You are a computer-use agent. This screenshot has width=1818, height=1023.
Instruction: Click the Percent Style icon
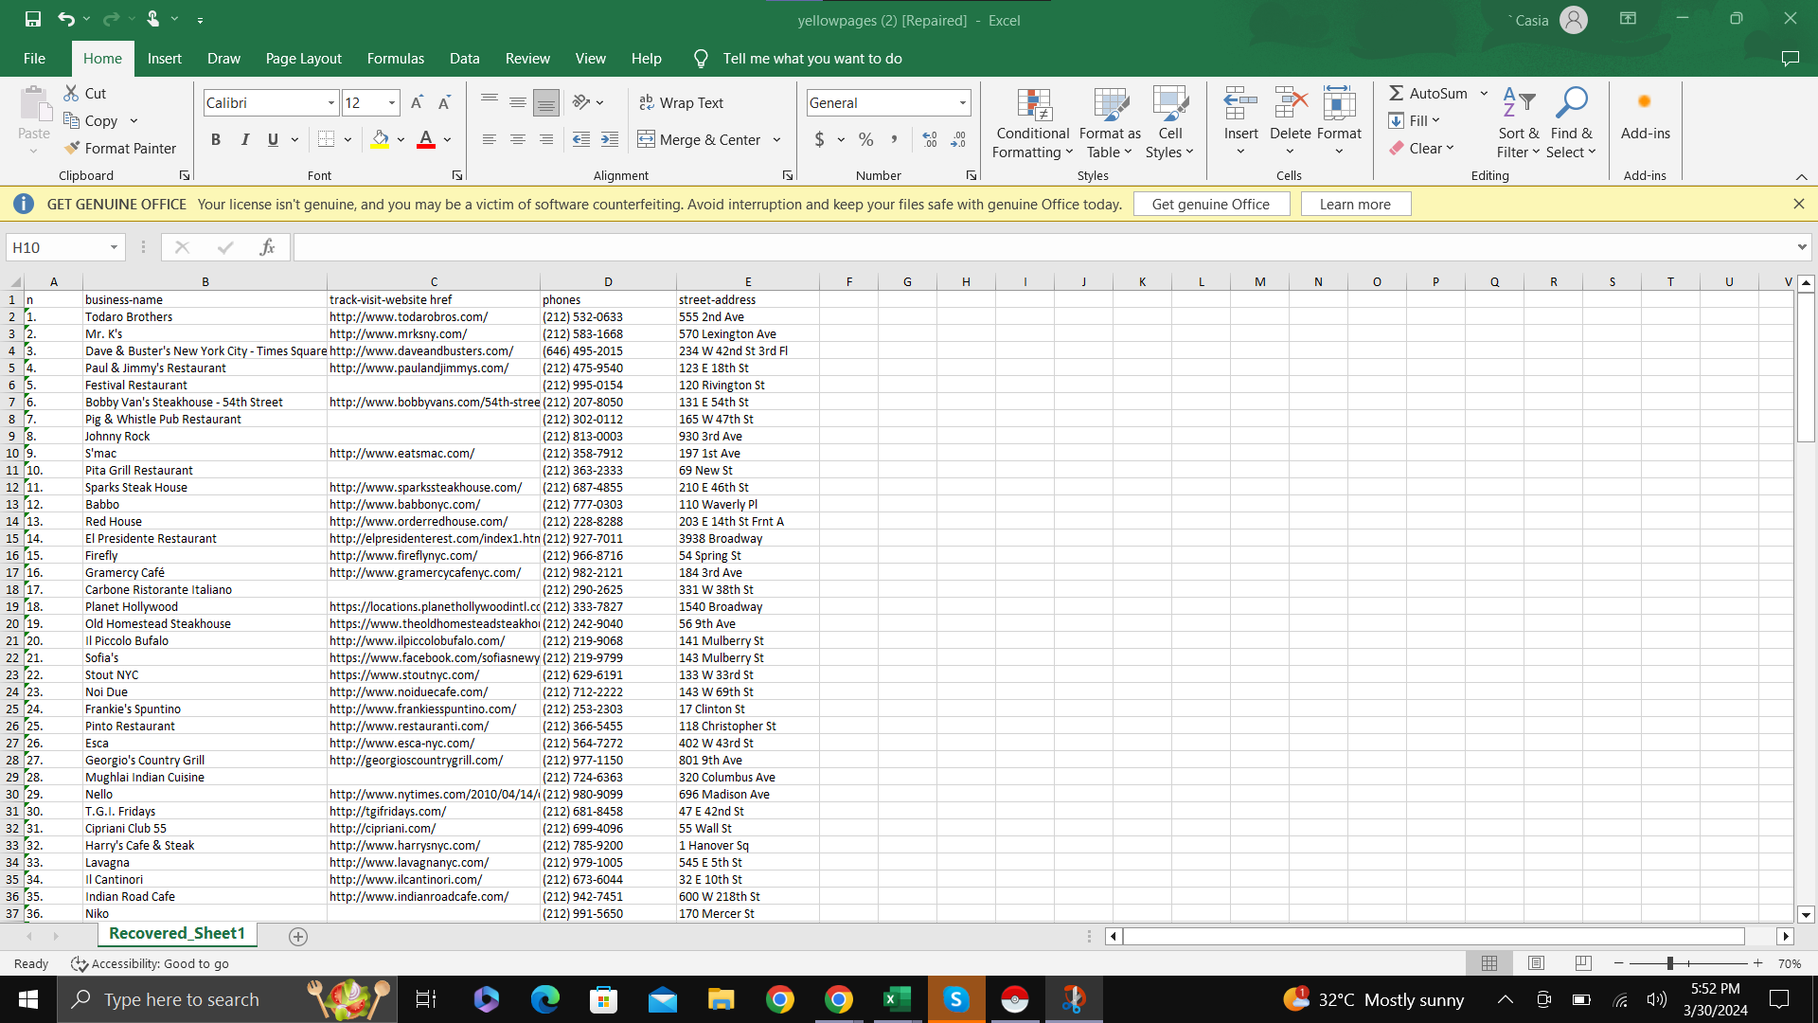(865, 139)
